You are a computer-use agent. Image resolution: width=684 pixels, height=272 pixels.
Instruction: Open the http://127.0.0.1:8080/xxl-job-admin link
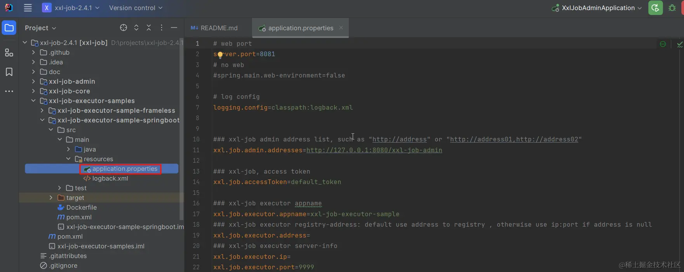(374, 150)
